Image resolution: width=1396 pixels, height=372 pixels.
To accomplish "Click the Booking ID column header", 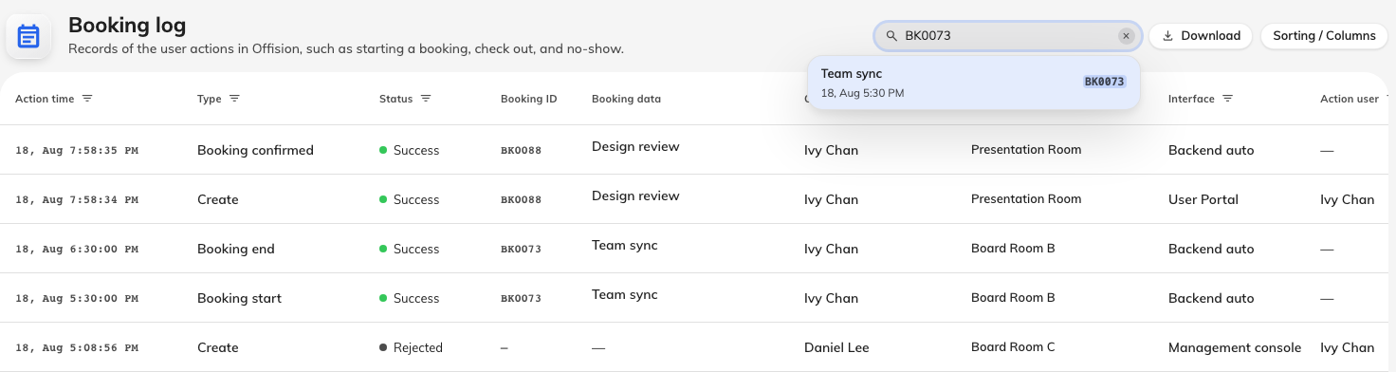I will 528,99.
